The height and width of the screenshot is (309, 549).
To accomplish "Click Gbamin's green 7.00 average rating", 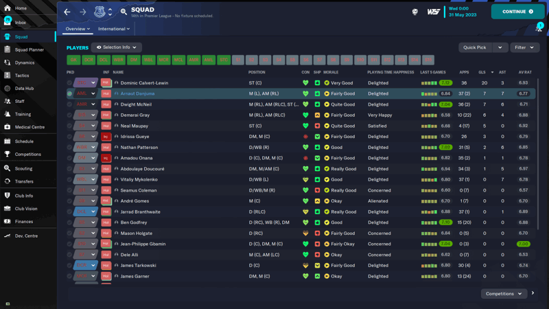I will (x=524, y=244).
